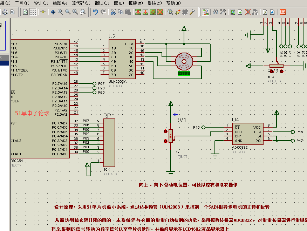Viewport: 307px width, 231px height.
Task: Toggle the Wire Autorouter button
Action: (x=205, y=12)
